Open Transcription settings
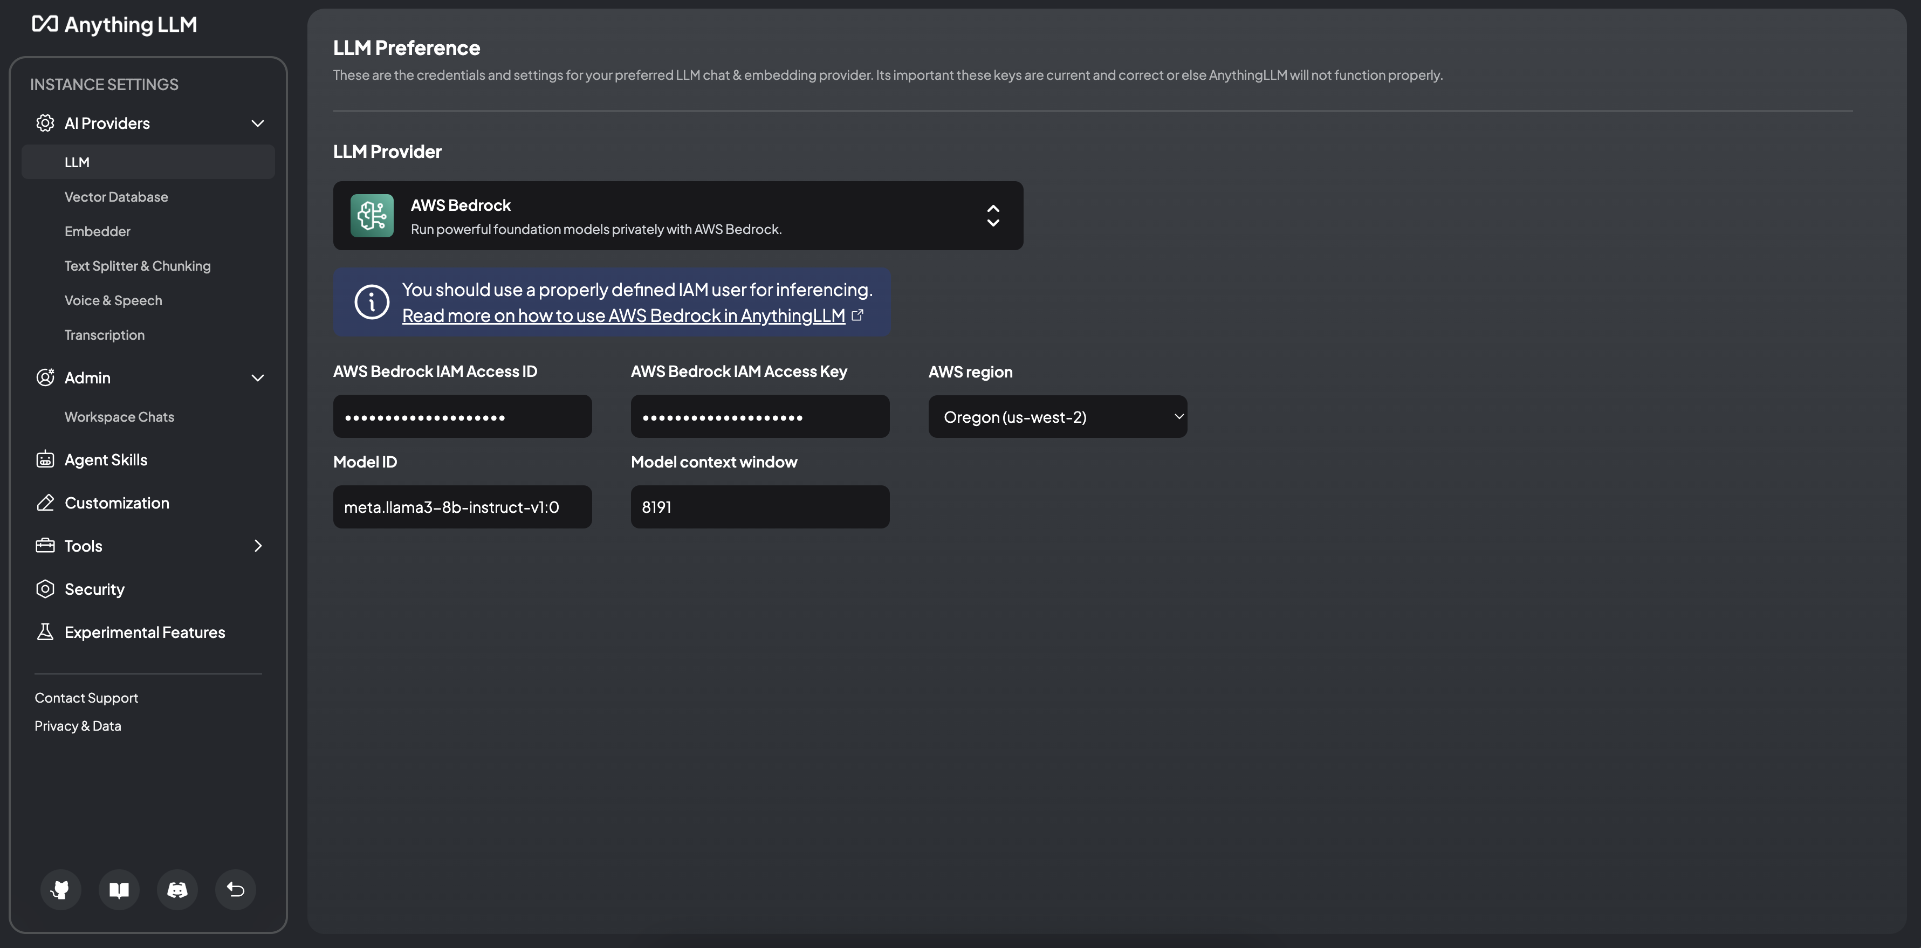Screen dimensions: 1921x948 105,335
